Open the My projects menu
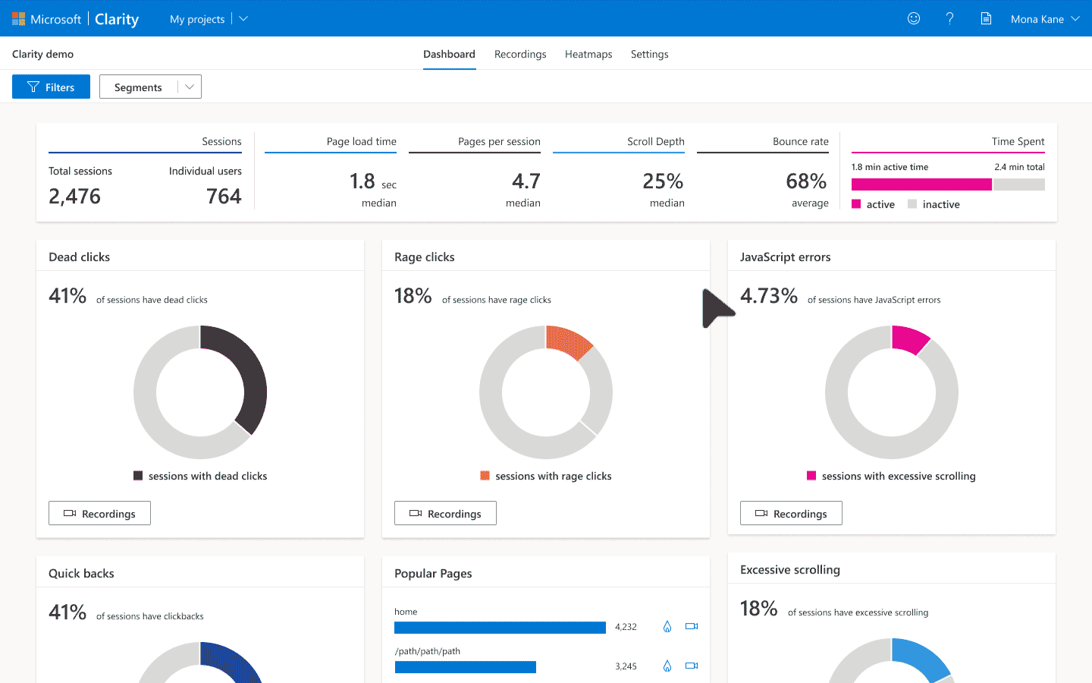Viewport: 1092px width, 683px height. [x=197, y=19]
